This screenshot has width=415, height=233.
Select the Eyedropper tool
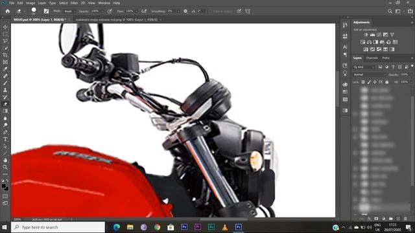[x=5, y=69]
